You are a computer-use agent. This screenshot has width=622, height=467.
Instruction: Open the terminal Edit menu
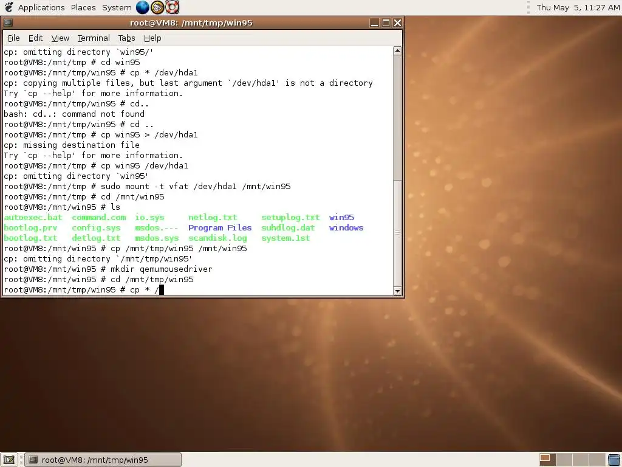[35, 38]
